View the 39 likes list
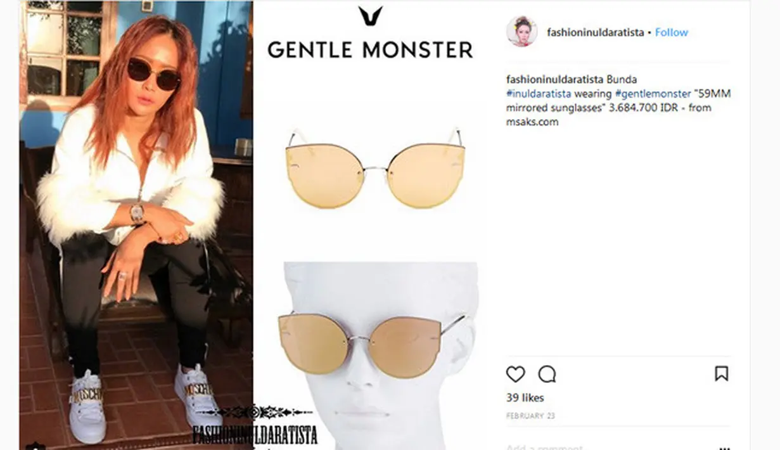780x450 pixels. 525,398
